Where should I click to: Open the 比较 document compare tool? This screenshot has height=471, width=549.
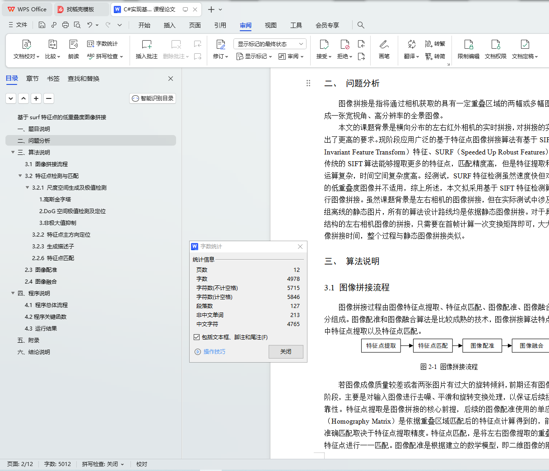pyautogui.click(x=52, y=49)
